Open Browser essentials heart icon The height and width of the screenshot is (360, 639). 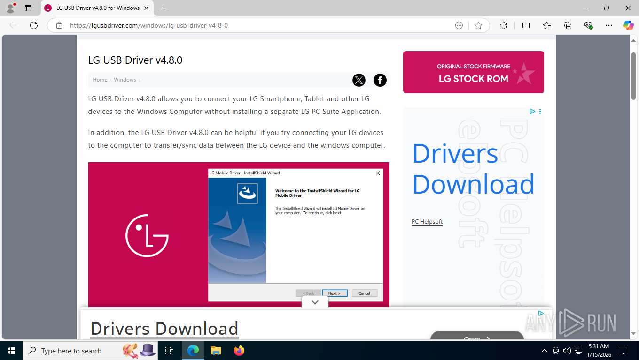click(x=588, y=25)
